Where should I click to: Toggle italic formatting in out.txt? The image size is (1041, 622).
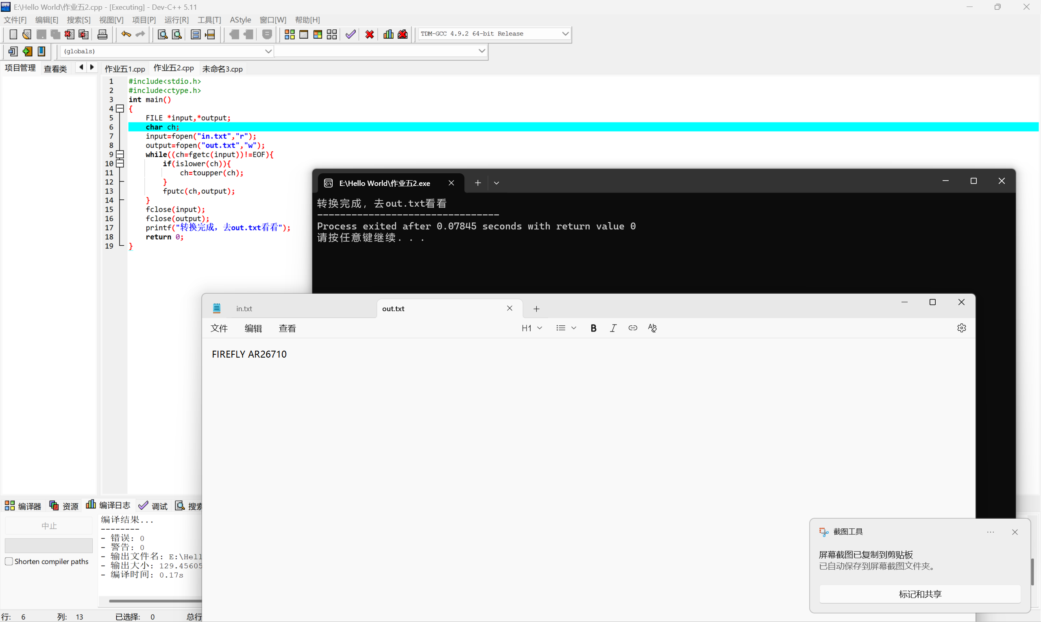pyautogui.click(x=613, y=328)
